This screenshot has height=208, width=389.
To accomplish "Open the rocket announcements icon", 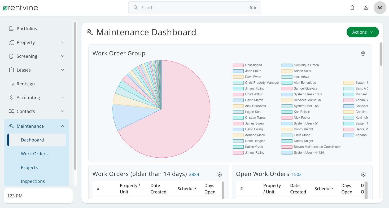I will click(366, 8).
